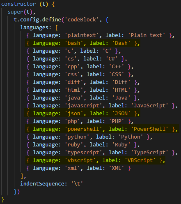This screenshot has width=181, height=204.
Task: Click the 'javascript' language string
Action: pyautogui.click(x=83, y=106)
